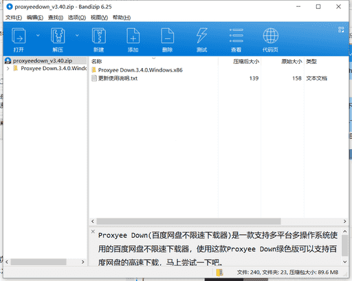Screen dimensions: 352x281
Task: Click the compressed size value 139
Action: tap(254, 78)
